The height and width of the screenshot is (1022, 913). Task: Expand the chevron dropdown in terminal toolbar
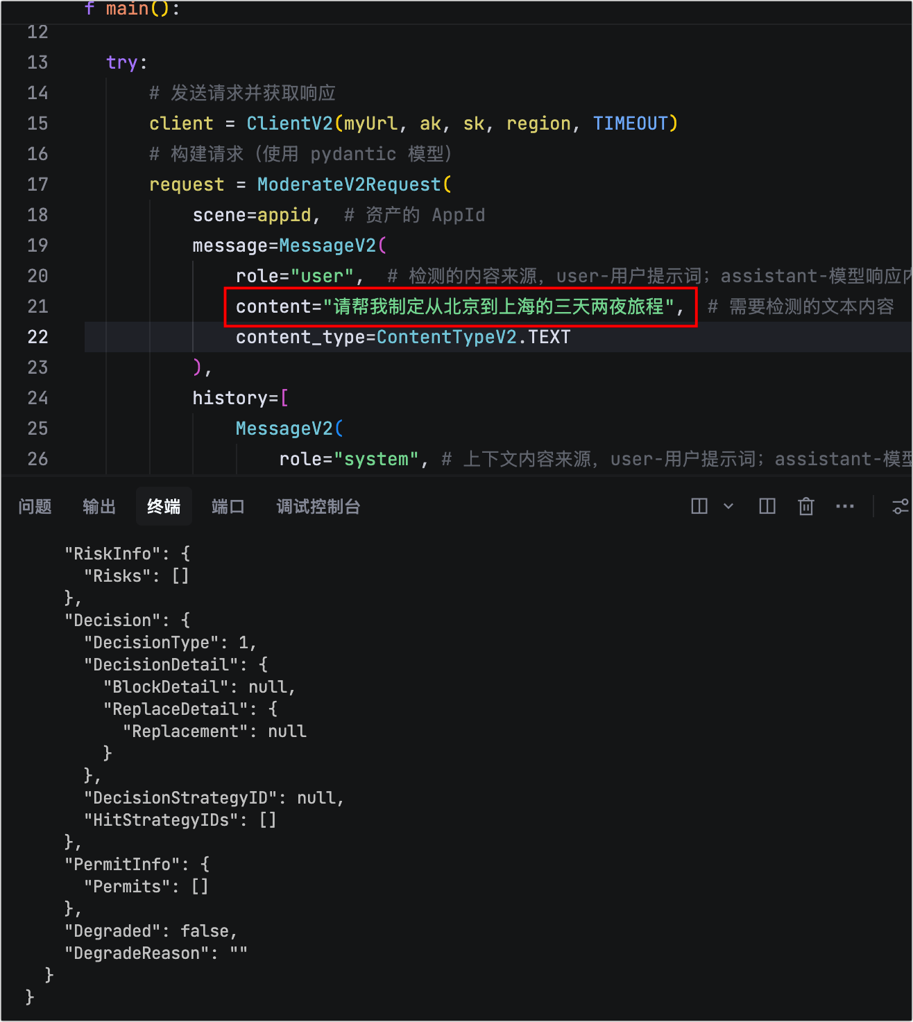[728, 507]
